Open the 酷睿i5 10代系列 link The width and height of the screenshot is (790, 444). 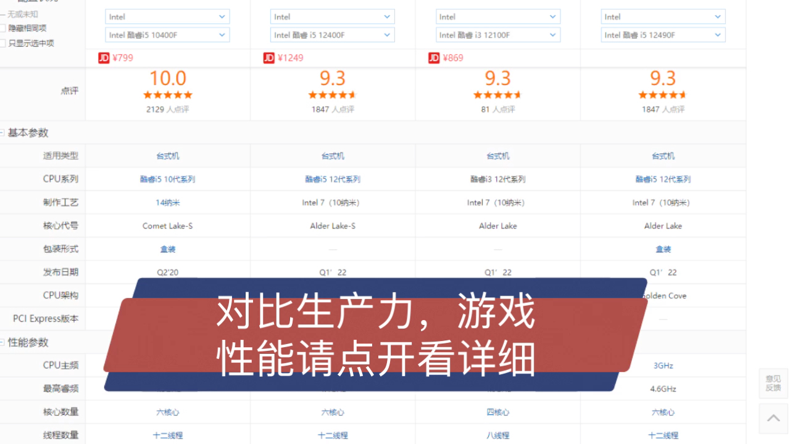click(x=167, y=179)
